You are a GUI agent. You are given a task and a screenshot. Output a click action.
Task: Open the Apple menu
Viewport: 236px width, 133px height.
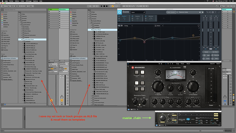(2, 1)
